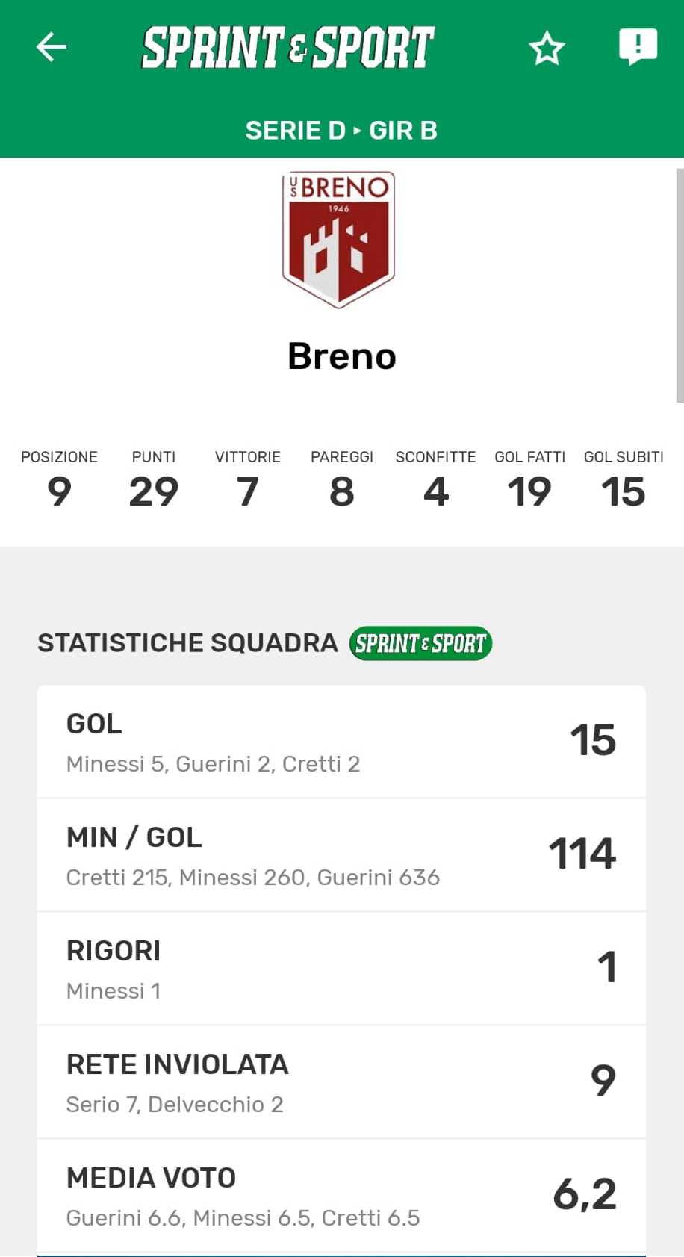Open the report issue exclamation icon
Image resolution: width=684 pixels, height=1257 pixels.
(x=638, y=47)
